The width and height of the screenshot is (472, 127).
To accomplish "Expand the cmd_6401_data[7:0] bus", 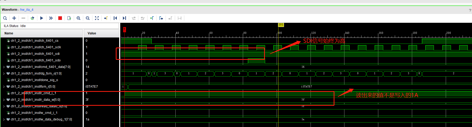I will [x=4, y=67].
